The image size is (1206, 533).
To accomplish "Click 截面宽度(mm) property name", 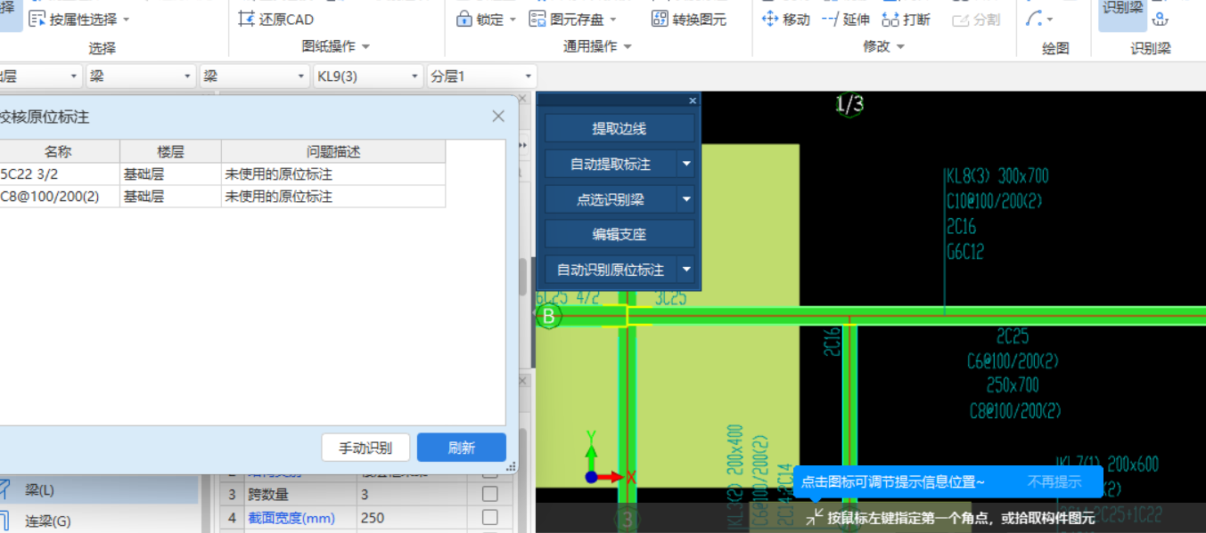I will (291, 517).
